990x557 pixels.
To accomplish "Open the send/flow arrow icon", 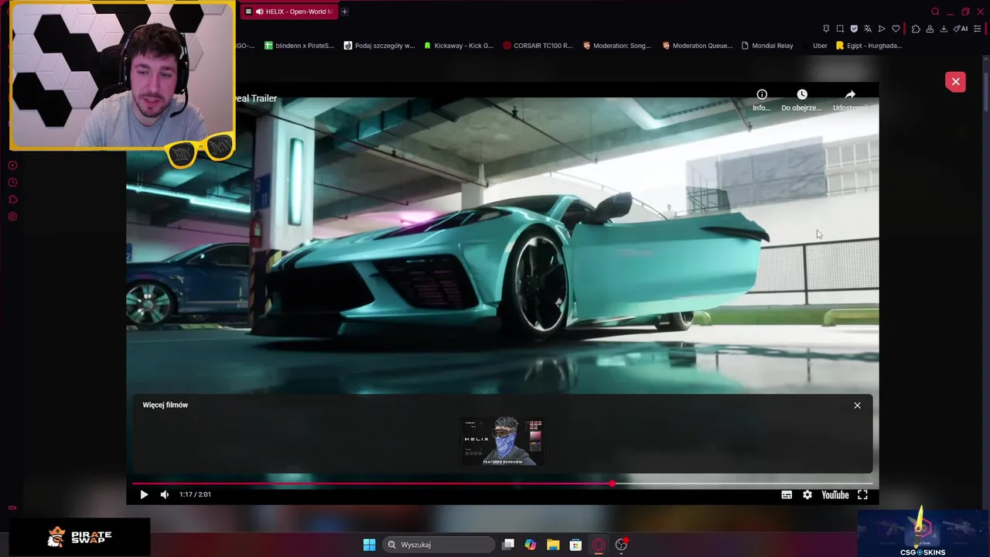I will click(882, 29).
